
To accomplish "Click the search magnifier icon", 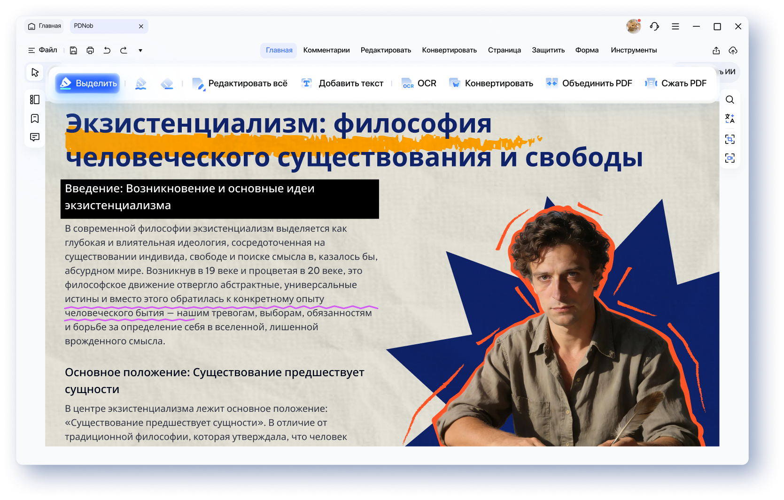I will tap(730, 99).
